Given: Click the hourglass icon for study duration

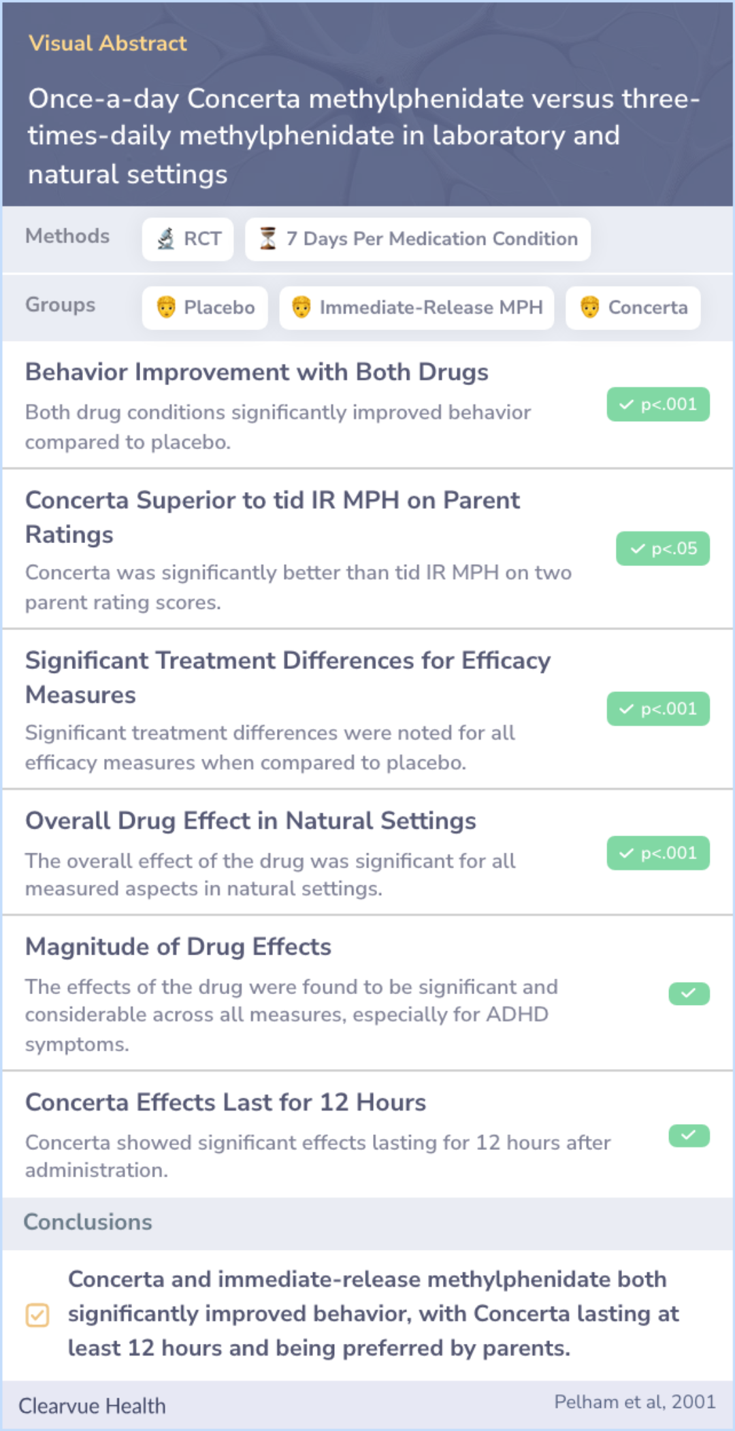Looking at the screenshot, I should (268, 239).
